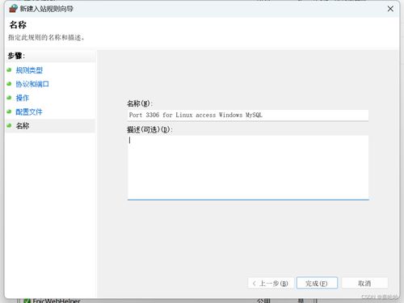The width and height of the screenshot is (404, 303).
Task: Select the 配置文件 step
Action: click(x=29, y=112)
